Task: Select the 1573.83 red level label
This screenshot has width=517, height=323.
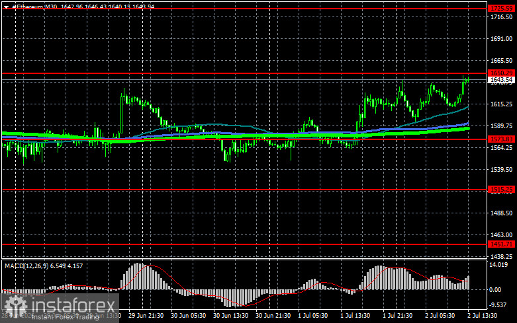Action: pyautogui.click(x=502, y=139)
